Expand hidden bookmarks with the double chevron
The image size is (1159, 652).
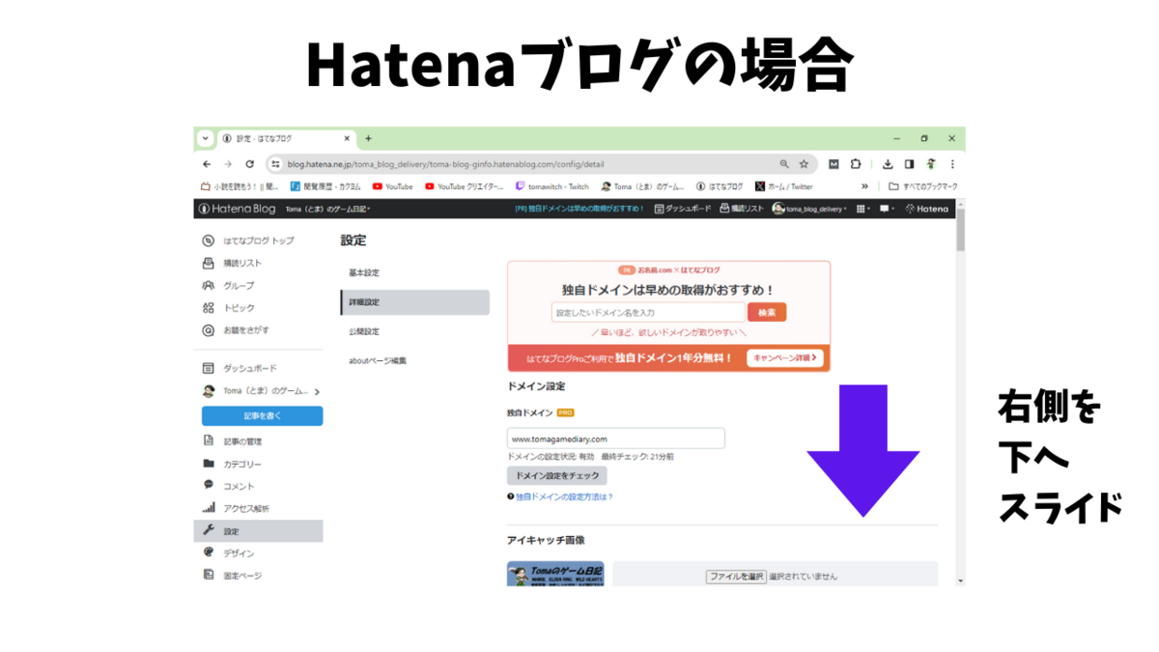pos(864,186)
